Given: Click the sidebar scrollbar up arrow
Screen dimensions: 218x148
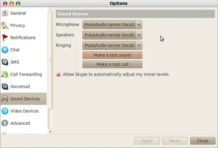Looking at the screenshot, I should [50, 10].
